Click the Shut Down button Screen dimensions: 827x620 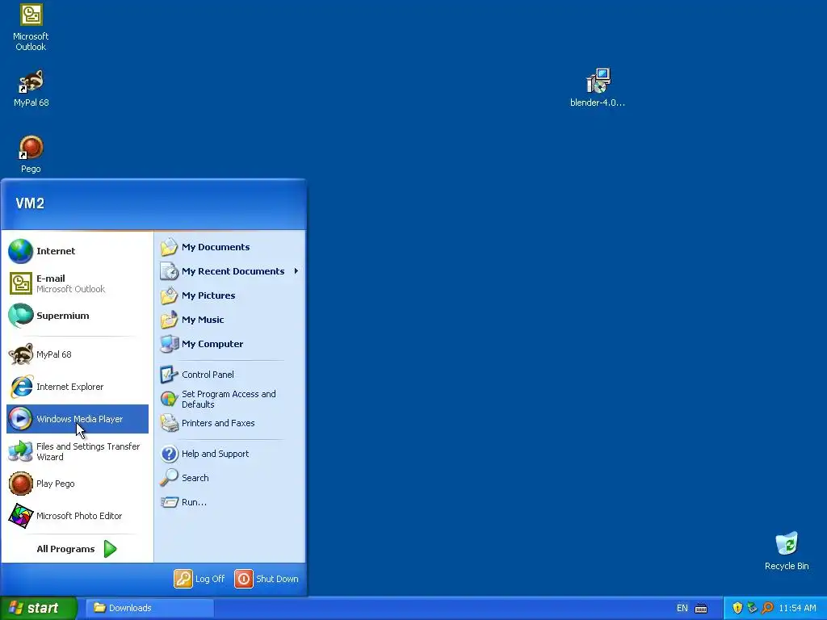(267, 579)
